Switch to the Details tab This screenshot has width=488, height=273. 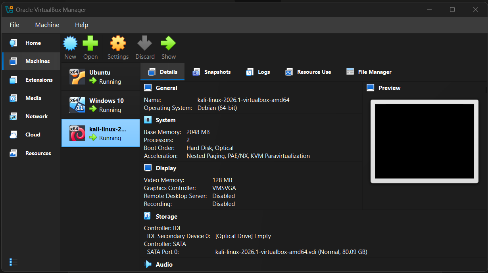tap(163, 72)
